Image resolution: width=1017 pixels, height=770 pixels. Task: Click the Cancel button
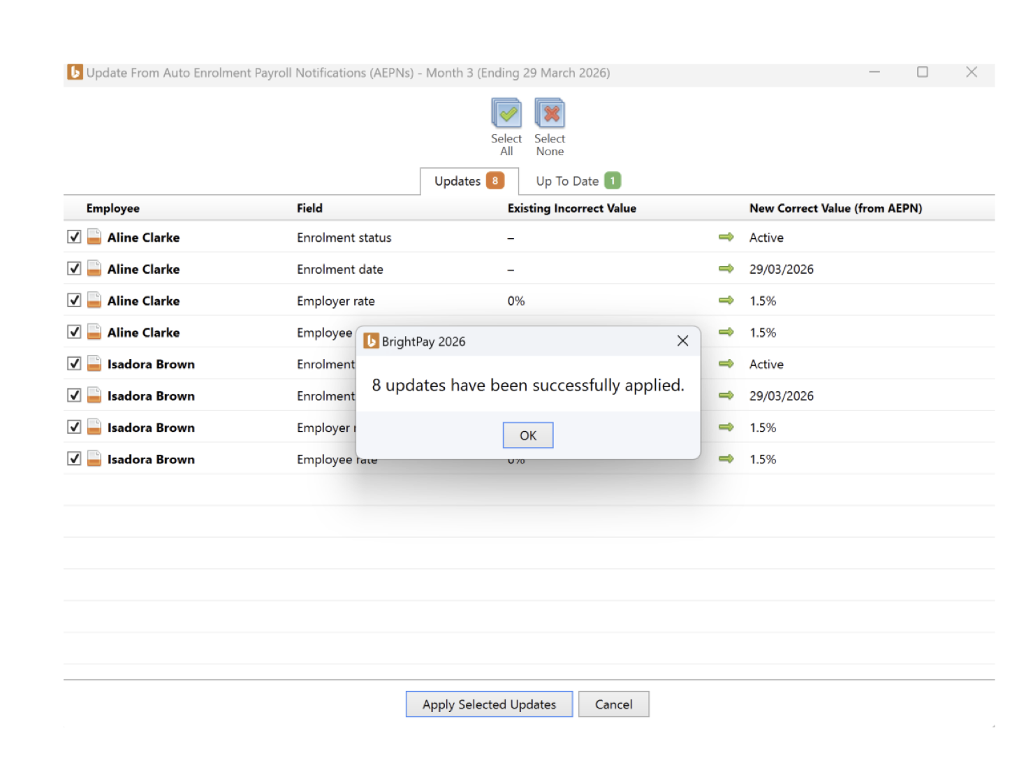pyautogui.click(x=613, y=704)
